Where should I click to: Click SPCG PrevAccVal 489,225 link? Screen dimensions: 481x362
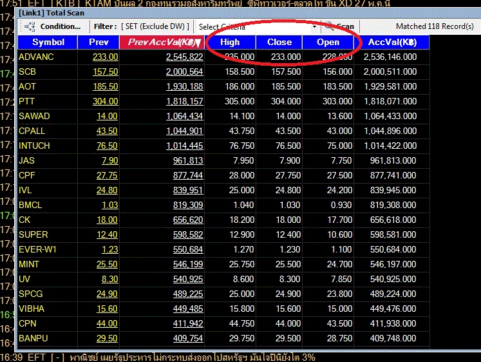click(x=188, y=294)
